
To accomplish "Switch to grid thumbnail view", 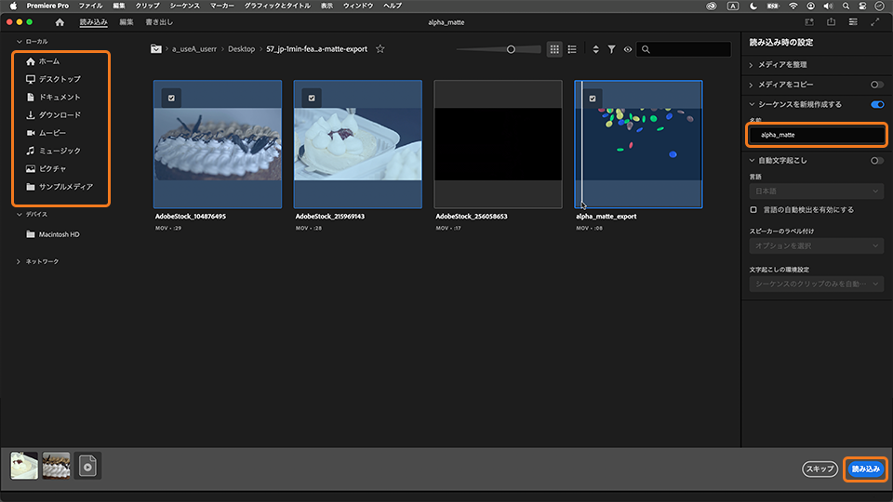I will tap(554, 49).
